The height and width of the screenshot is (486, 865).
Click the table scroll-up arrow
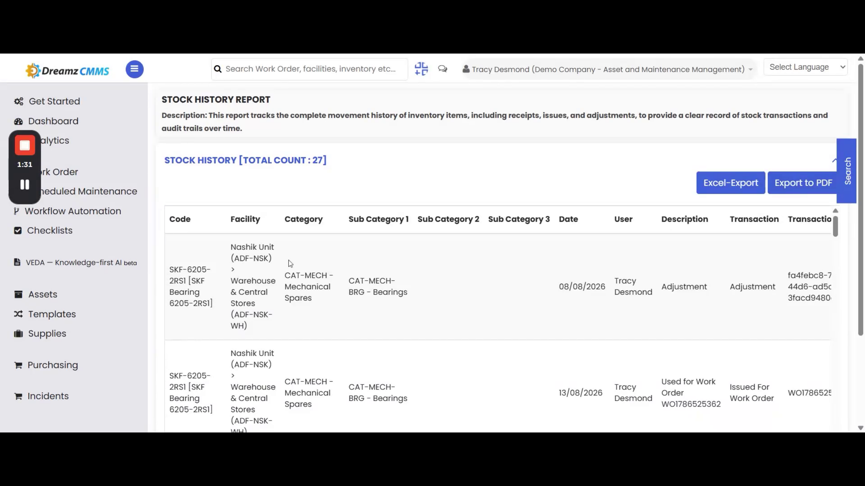[835, 211]
